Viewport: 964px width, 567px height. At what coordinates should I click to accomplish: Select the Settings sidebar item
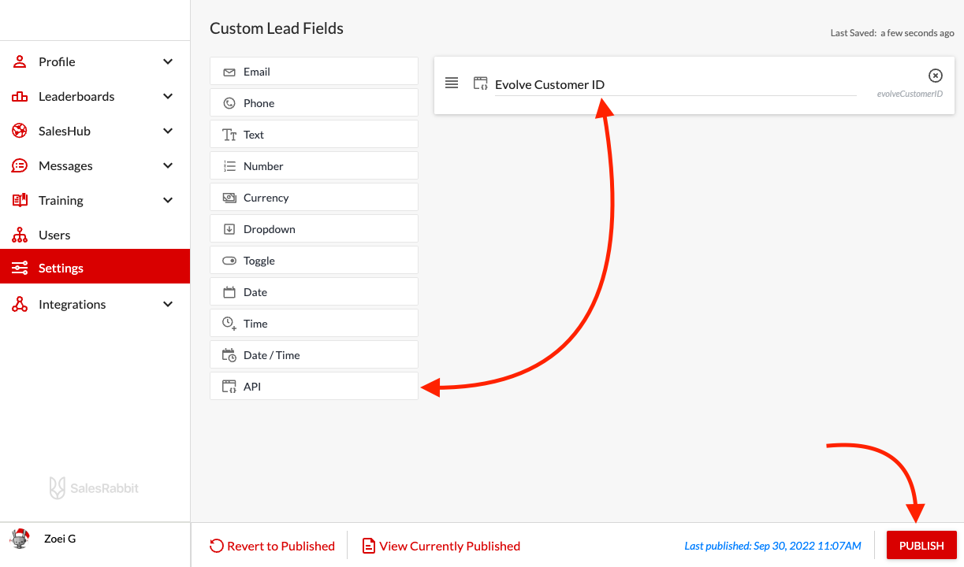pos(95,268)
